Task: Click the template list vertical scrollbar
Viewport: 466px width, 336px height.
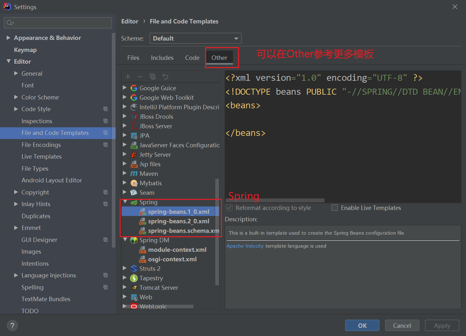Action: (217, 232)
